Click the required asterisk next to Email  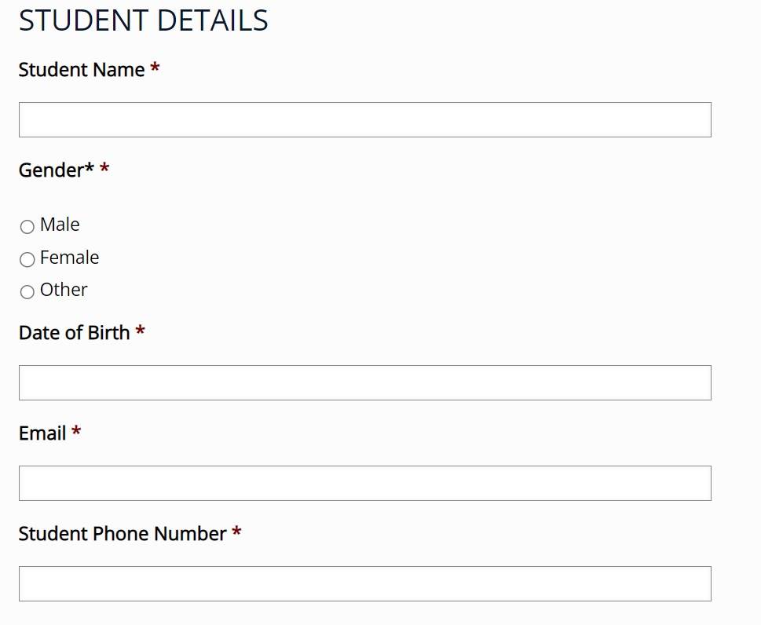pos(76,433)
